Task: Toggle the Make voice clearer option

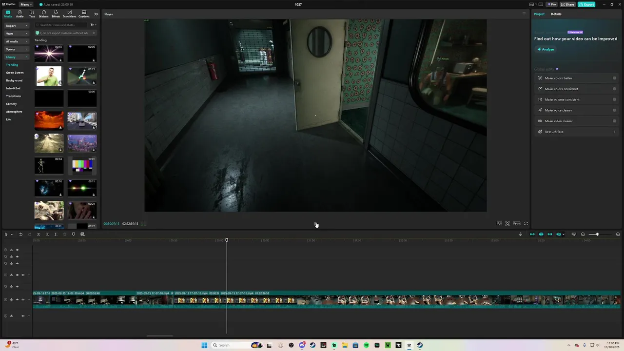Action: tap(614, 110)
